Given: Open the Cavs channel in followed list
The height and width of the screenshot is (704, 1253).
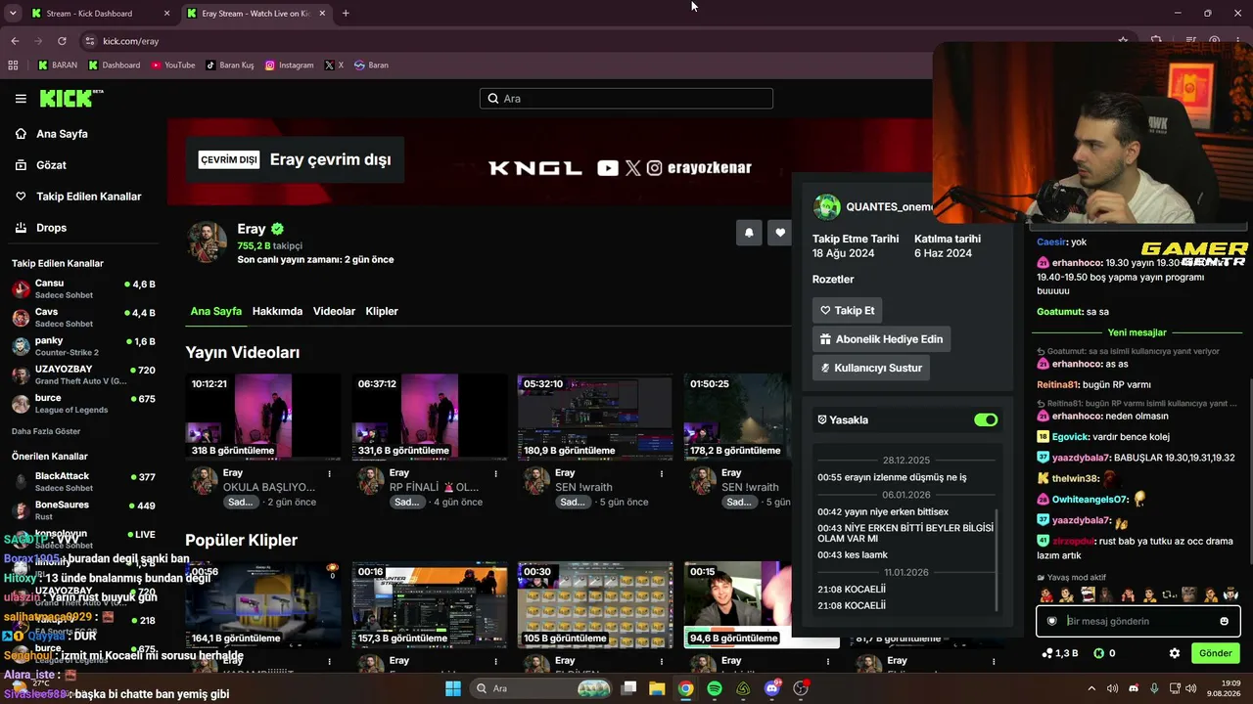Looking at the screenshot, I should pyautogui.click(x=83, y=318).
